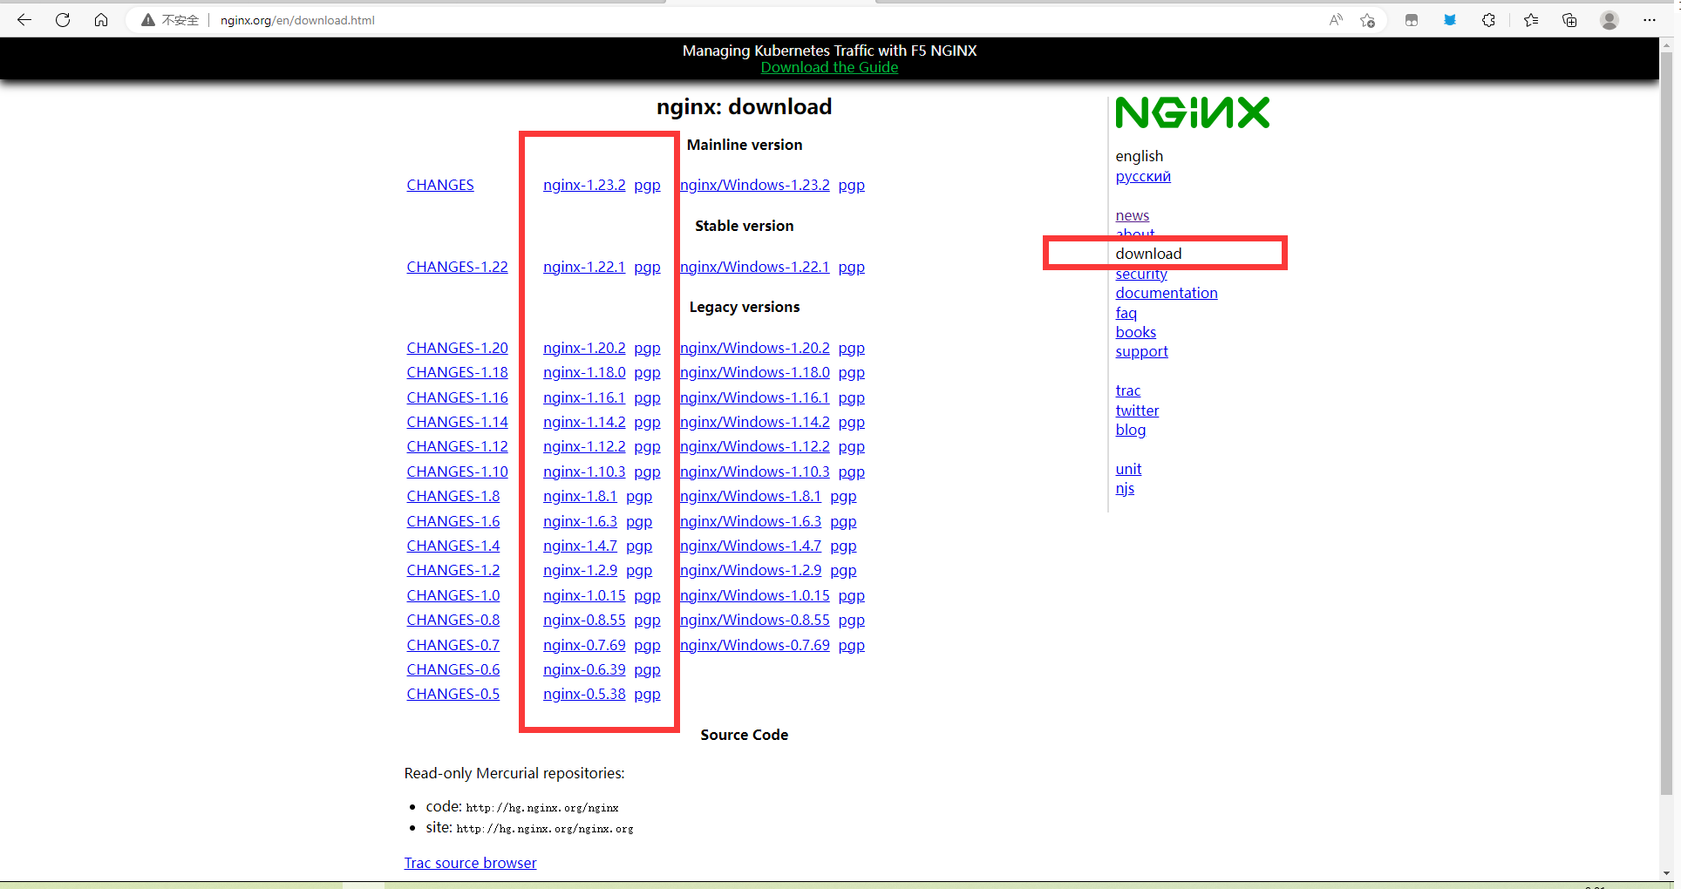Screen dimensions: 1681x889
Task: Open the books sidebar link
Action: [1136, 332]
